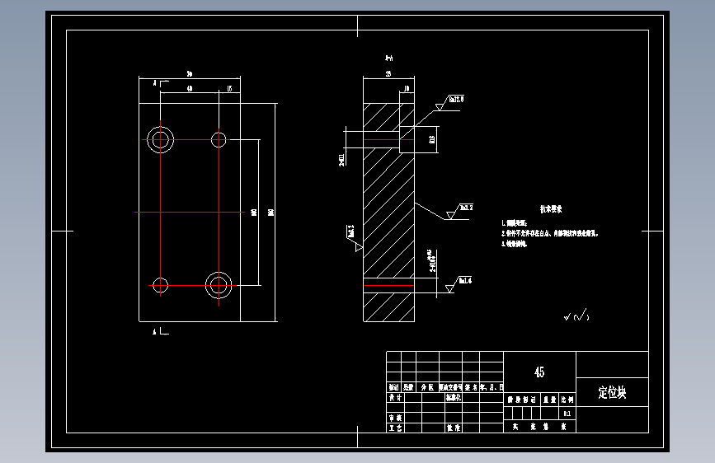Viewport: 715px width, 463px height.
Task: Pick the small hole at bottom-left of plate
Action: 161,285
